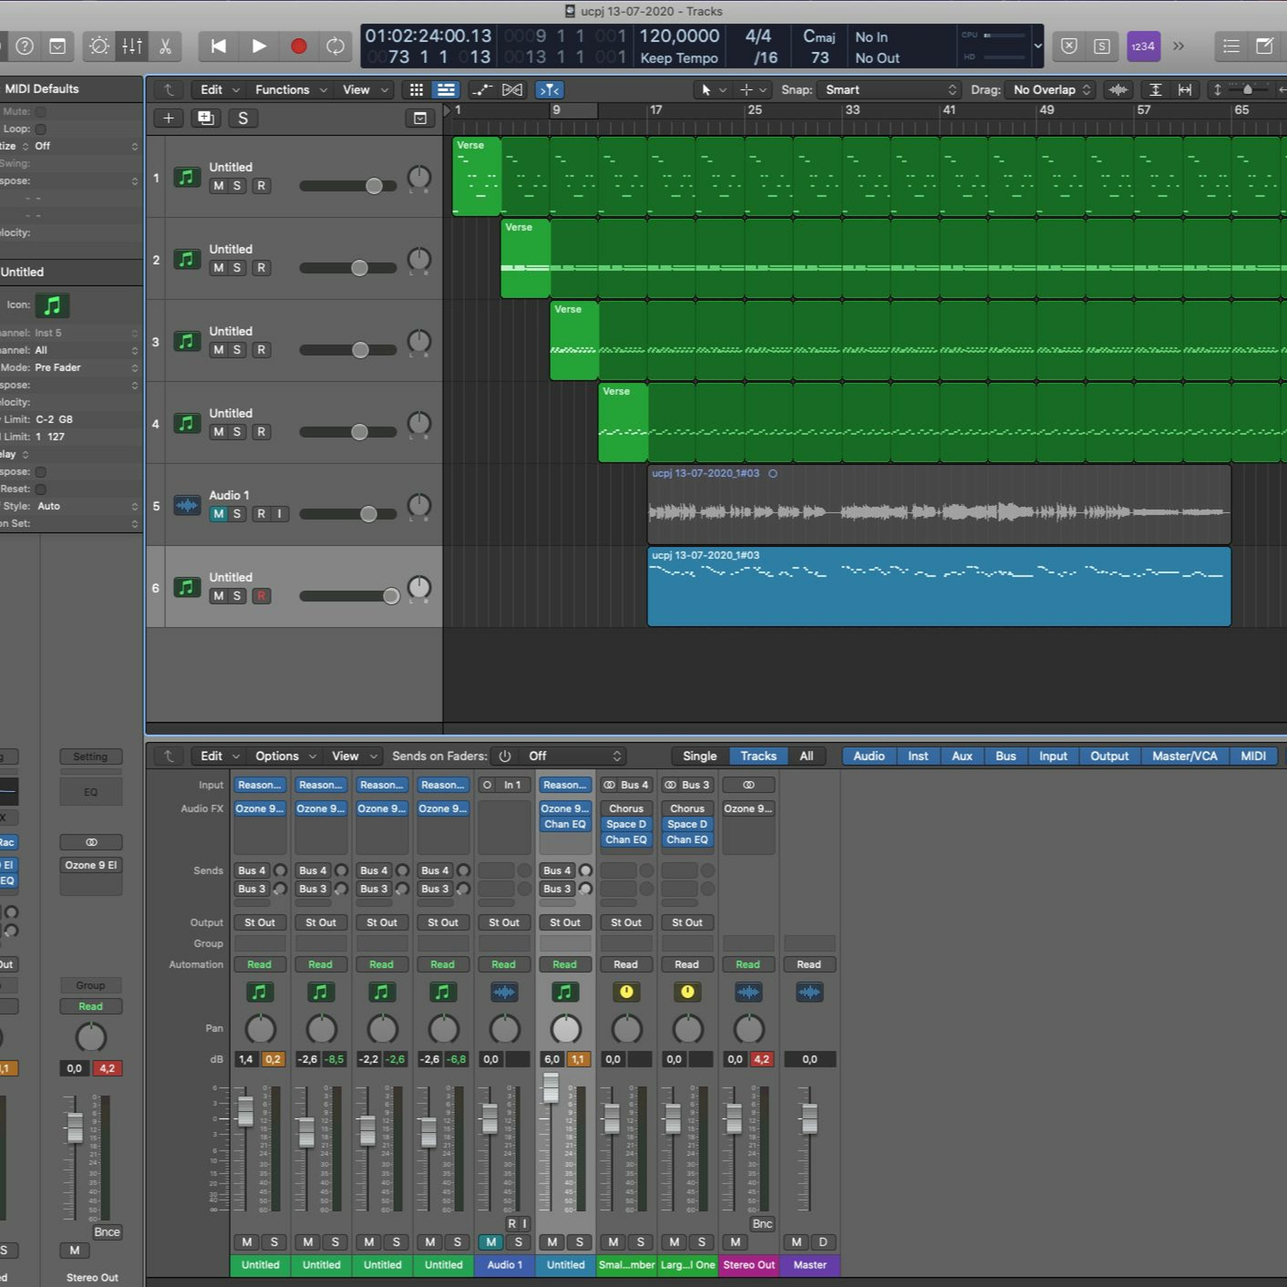Click the Record button in transport
Screen dimensions: 1287x1287
tap(299, 46)
